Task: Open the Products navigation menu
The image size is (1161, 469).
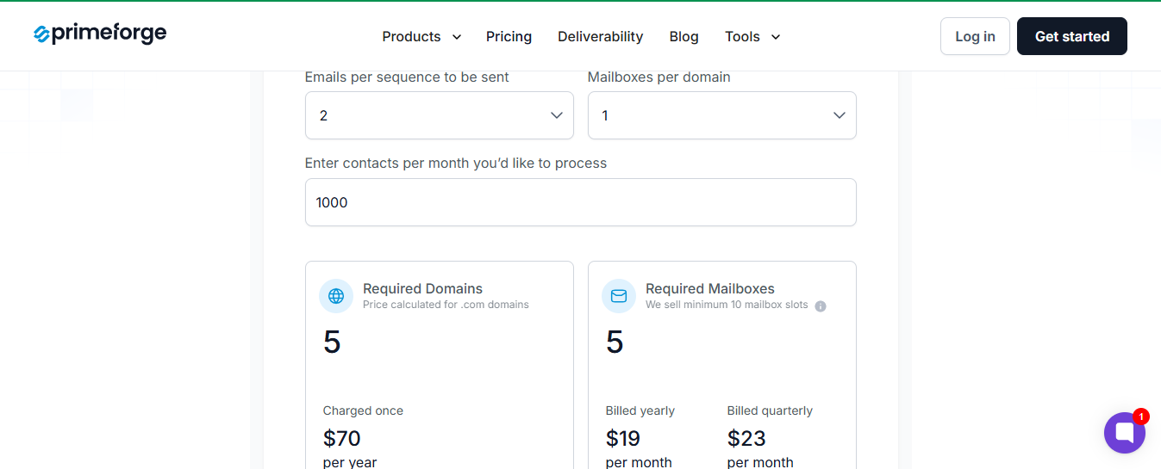Action: tap(411, 37)
